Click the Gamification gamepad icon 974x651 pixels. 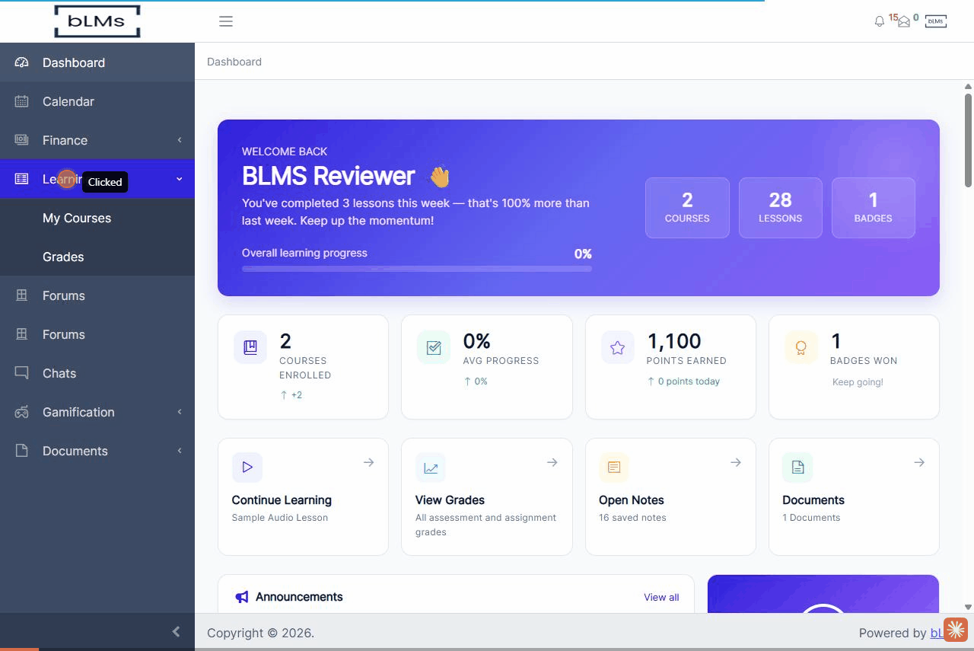pyautogui.click(x=21, y=412)
